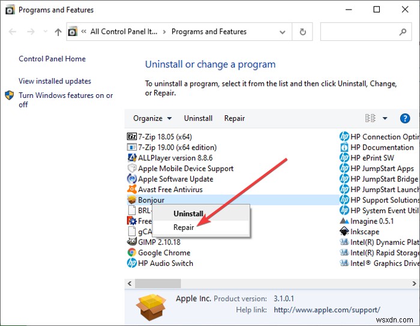Click the Apple Mobile Device Support icon
The height and width of the screenshot is (326, 420).
[131, 168]
